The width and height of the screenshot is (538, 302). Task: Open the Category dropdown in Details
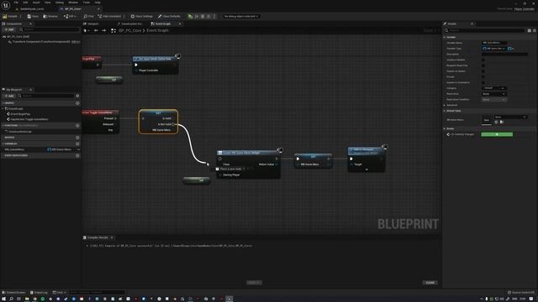[x=494, y=88]
